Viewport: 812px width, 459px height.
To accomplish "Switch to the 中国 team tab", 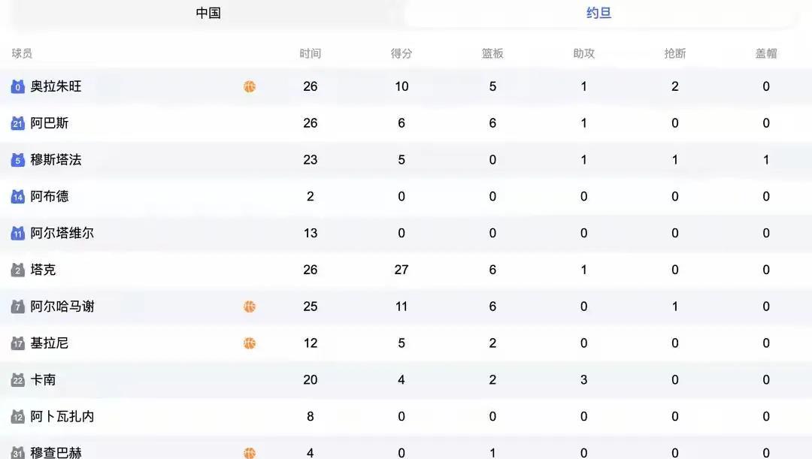I will click(x=208, y=13).
